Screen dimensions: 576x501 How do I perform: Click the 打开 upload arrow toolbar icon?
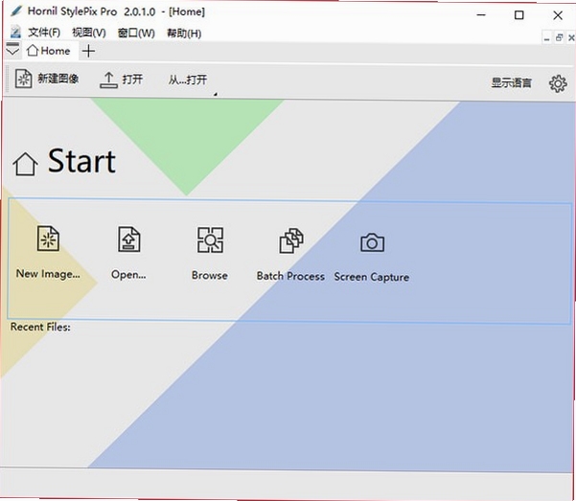(108, 80)
